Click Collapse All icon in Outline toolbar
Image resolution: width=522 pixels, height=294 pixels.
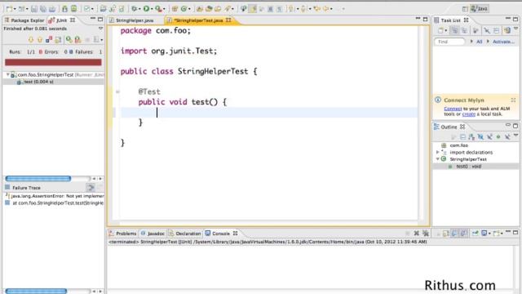pos(462,136)
